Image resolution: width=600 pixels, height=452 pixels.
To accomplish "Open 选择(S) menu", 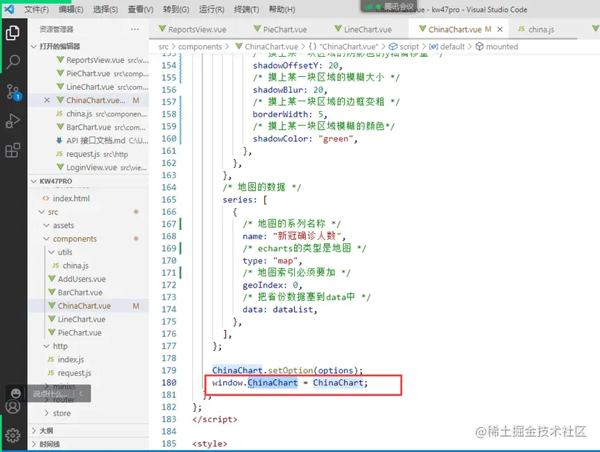I will coord(105,10).
